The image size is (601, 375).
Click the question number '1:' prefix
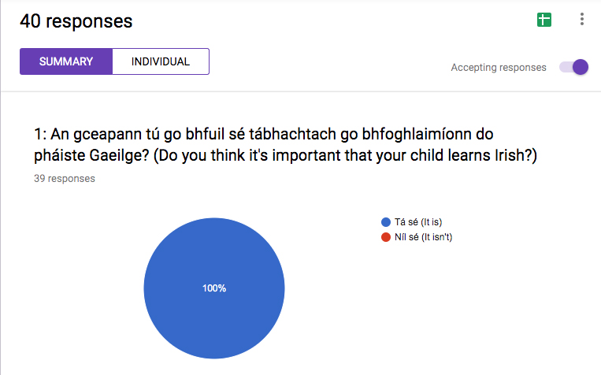(x=40, y=134)
